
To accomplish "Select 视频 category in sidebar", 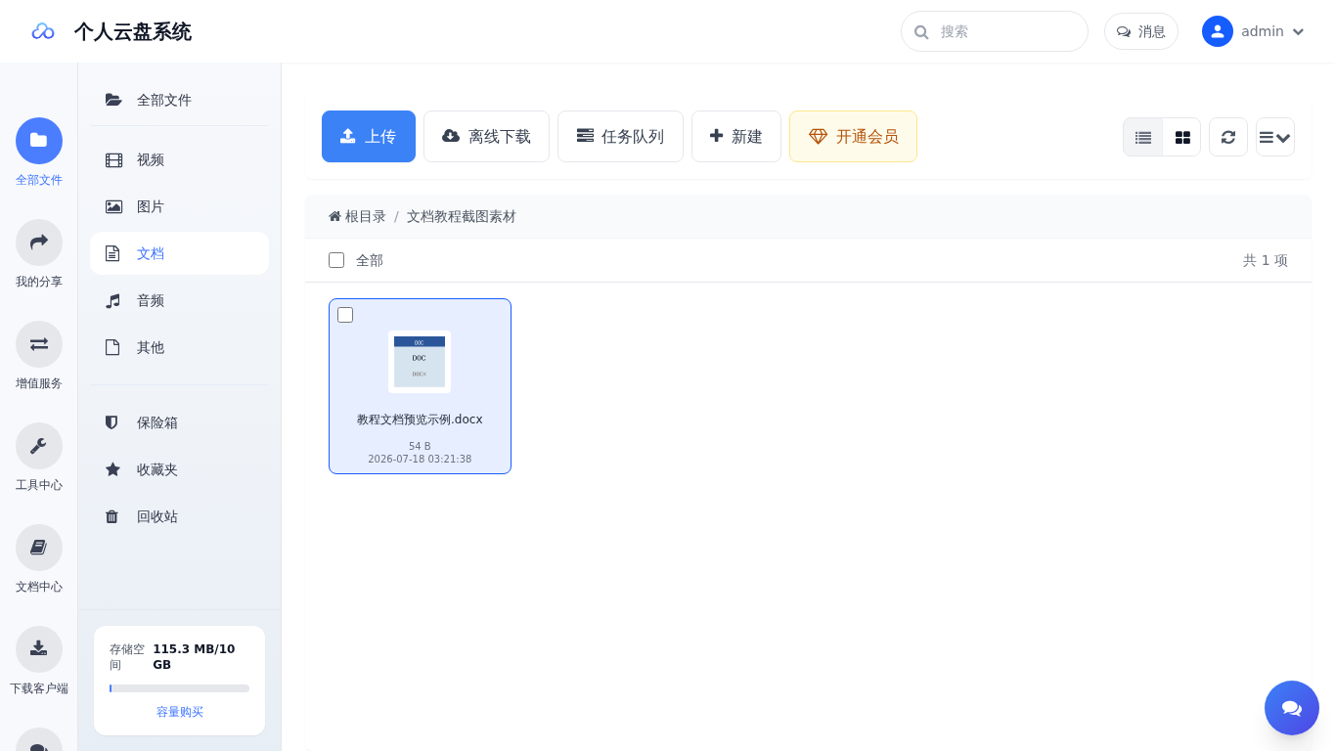I will pos(179,160).
